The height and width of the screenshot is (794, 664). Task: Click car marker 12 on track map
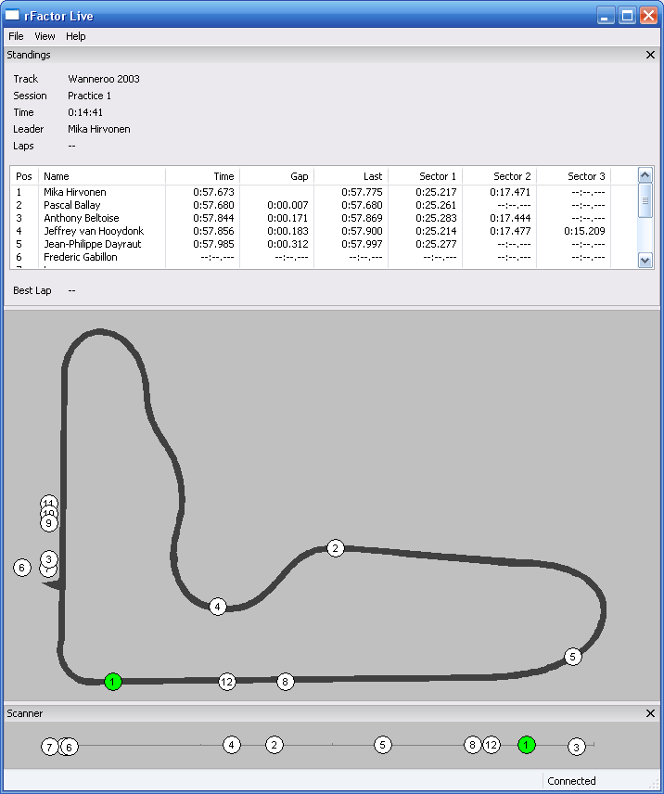[227, 682]
